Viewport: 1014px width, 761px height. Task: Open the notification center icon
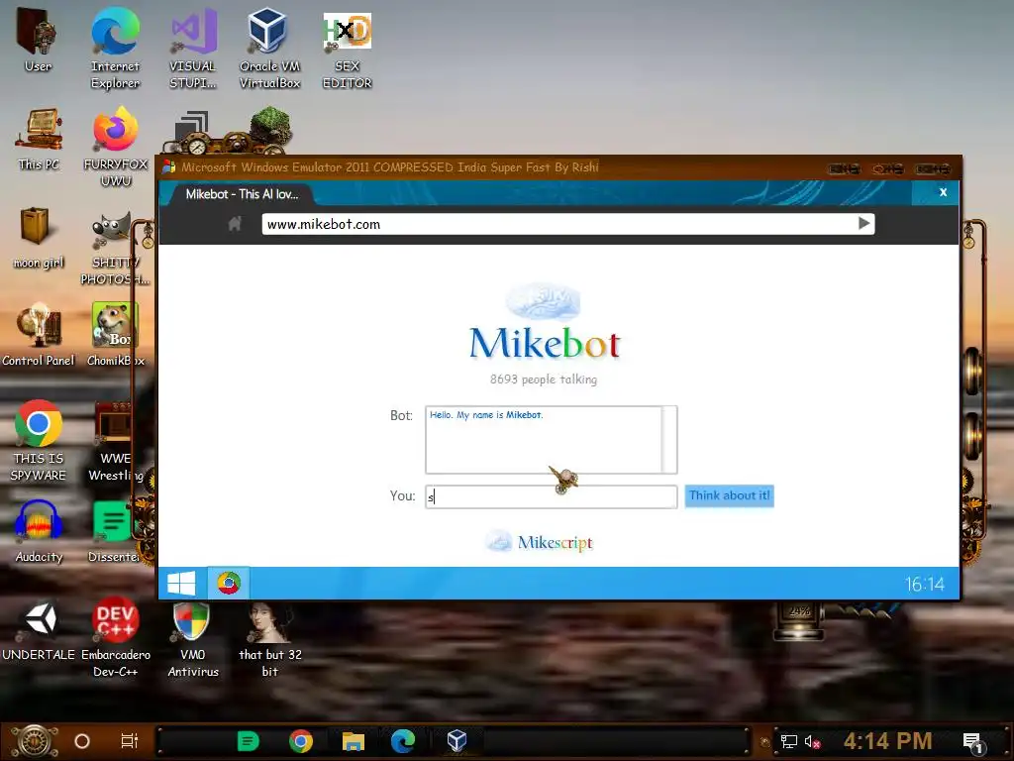tap(972, 742)
